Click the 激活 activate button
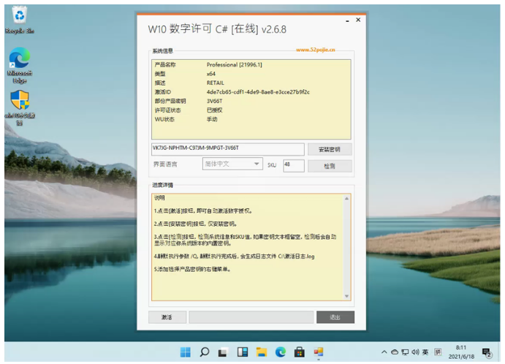This screenshot has width=505, height=364. pyautogui.click(x=167, y=317)
